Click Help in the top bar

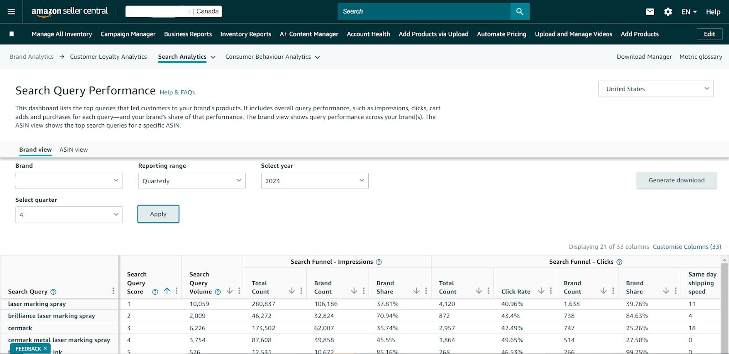(x=713, y=12)
